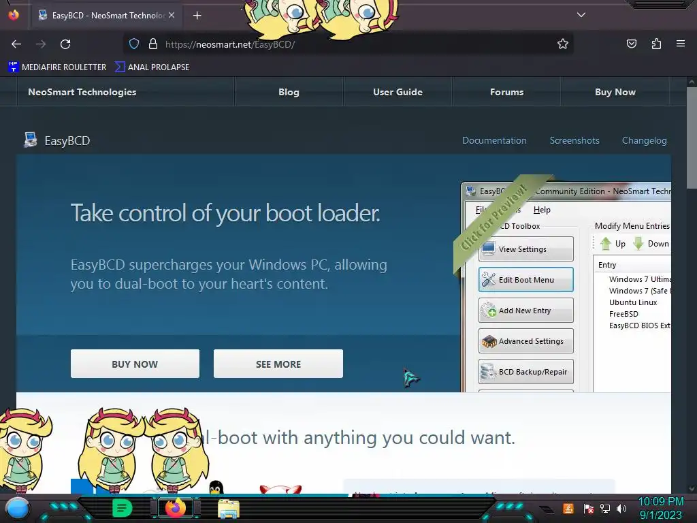Select the Ubuntu Linux entry
Image resolution: width=697 pixels, height=523 pixels.
pyautogui.click(x=633, y=302)
